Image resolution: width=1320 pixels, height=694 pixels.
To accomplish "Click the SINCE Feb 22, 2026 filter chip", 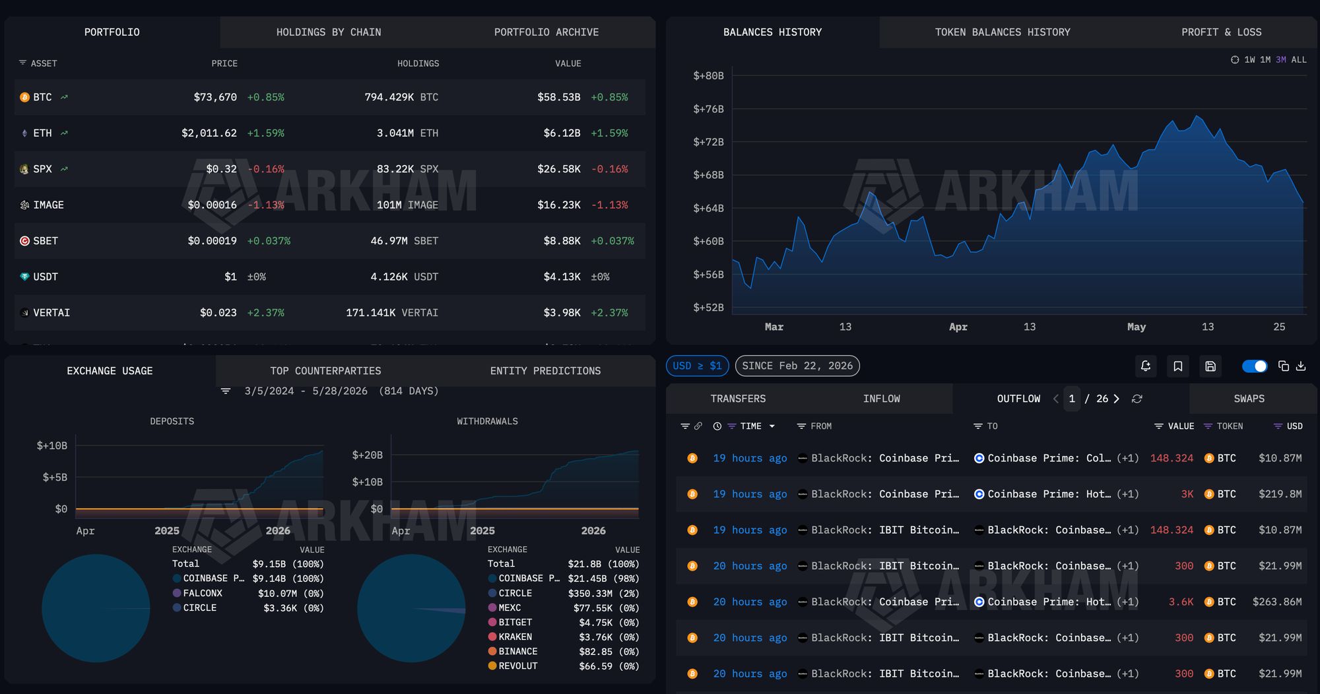I will [797, 366].
